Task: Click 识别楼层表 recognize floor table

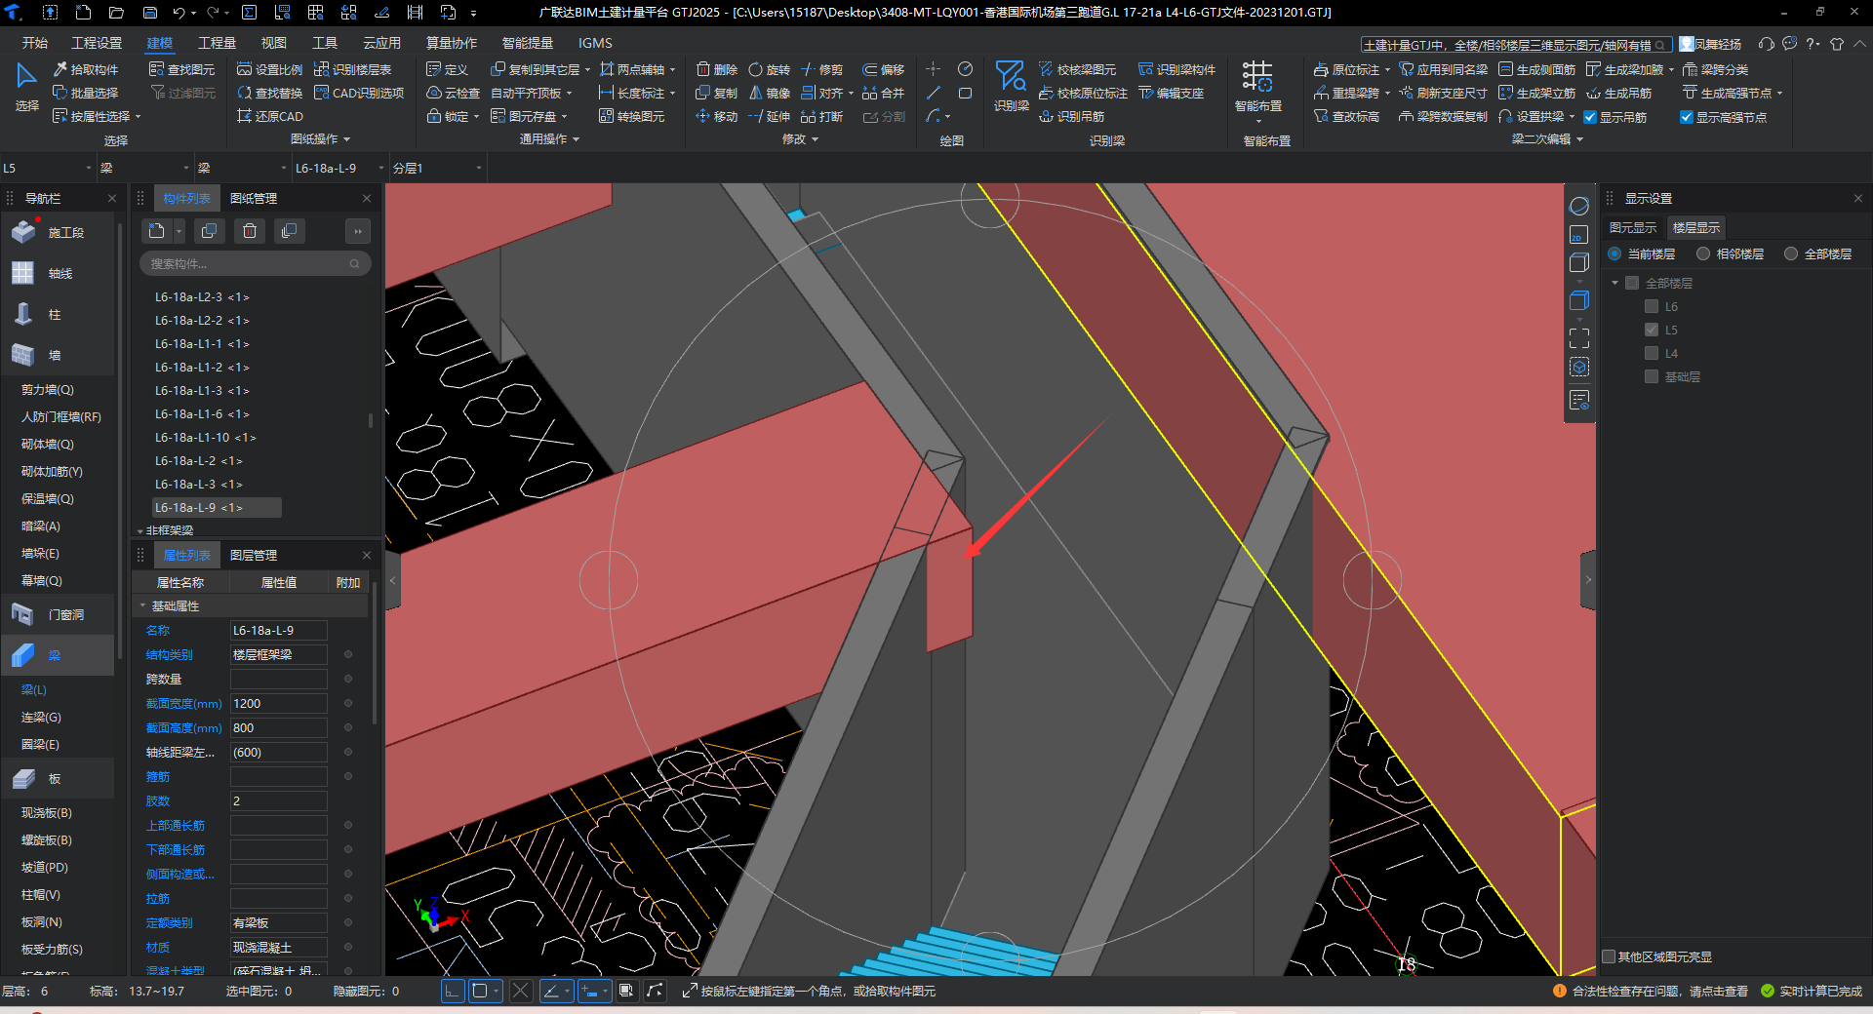Action: coord(353,69)
